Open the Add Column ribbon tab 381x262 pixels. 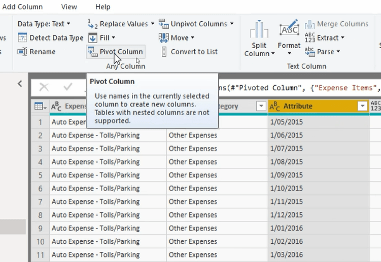point(22,7)
